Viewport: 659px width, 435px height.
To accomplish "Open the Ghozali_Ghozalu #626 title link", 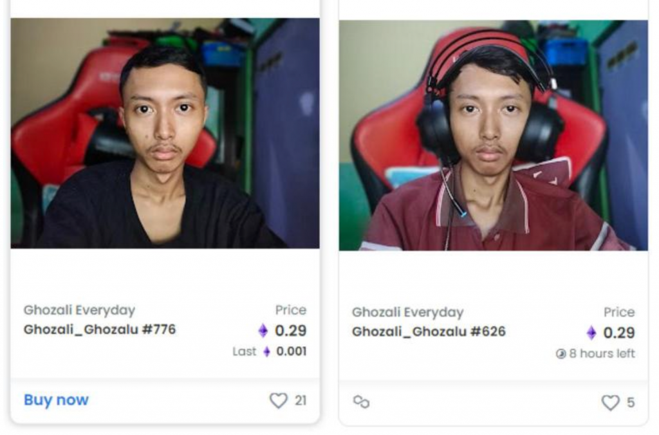I will tap(429, 331).
